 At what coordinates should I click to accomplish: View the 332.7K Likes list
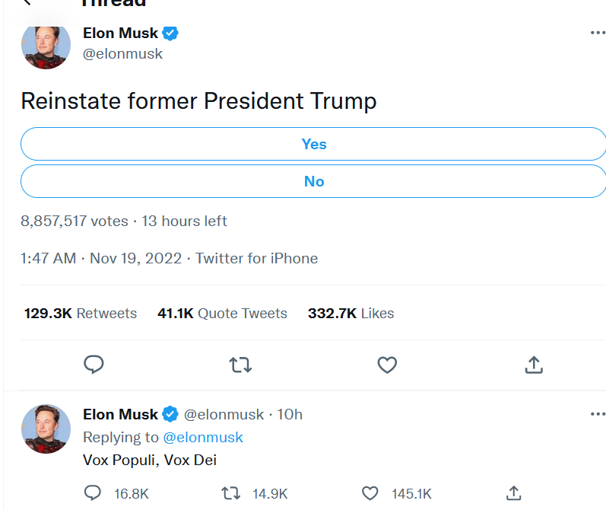[x=351, y=313]
